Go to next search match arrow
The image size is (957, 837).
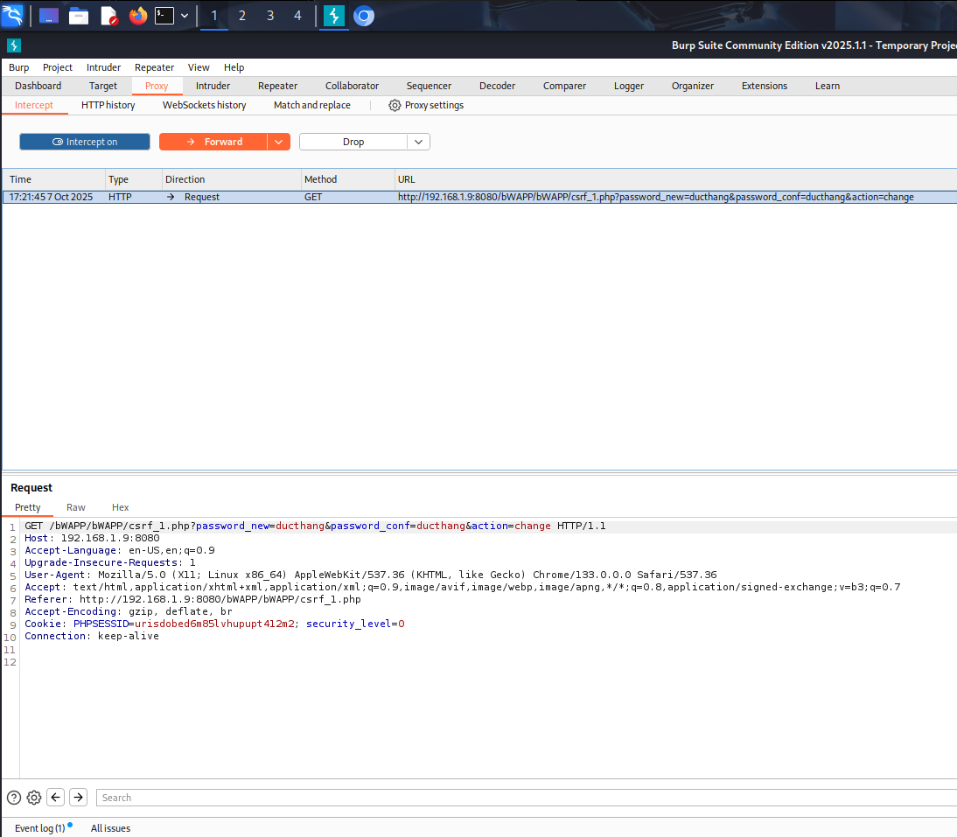click(x=78, y=797)
